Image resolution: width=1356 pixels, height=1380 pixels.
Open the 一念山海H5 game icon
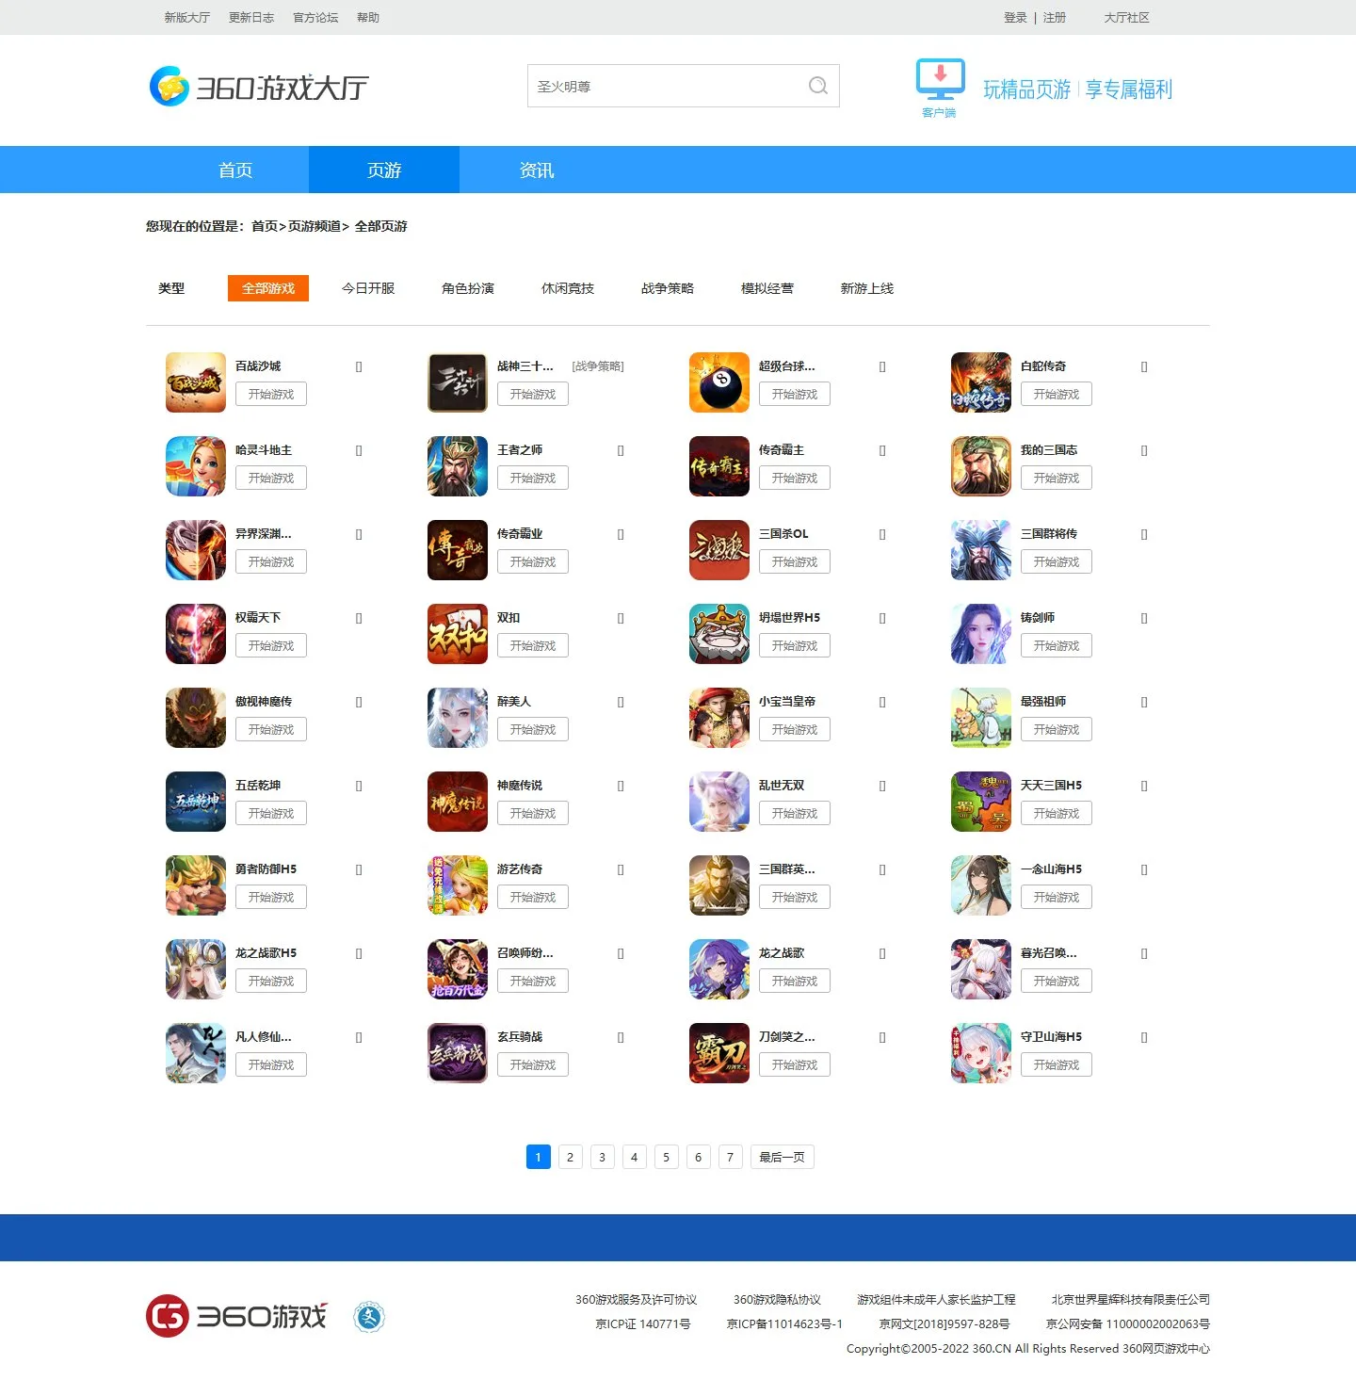click(x=981, y=885)
